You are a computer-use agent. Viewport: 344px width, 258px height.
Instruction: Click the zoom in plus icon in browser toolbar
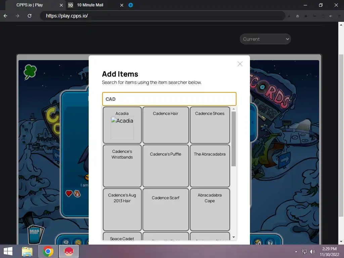pyautogui.click(x=306, y=16)
